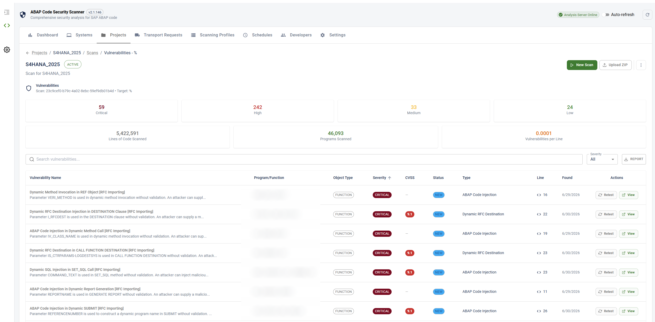Click the shield logo in header
This screenshot has height=322, width=655.
click(x=23, y=15)
